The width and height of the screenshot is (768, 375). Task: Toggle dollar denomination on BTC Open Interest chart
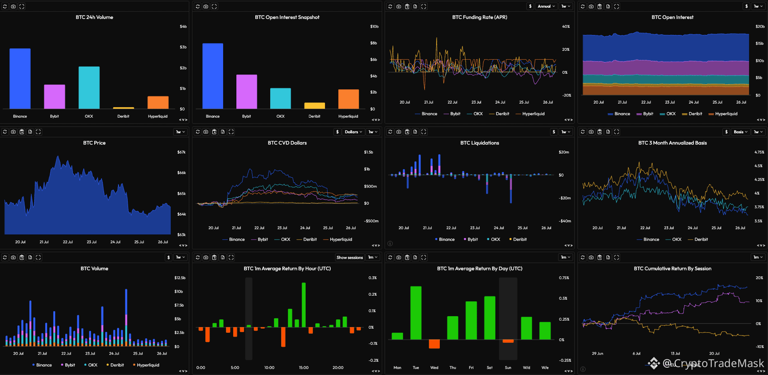tap(746, 6)
